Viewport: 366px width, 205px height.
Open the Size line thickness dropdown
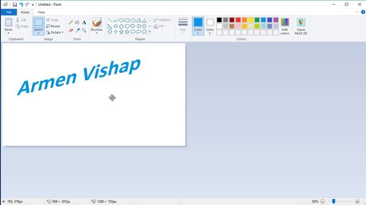point(183,26)
